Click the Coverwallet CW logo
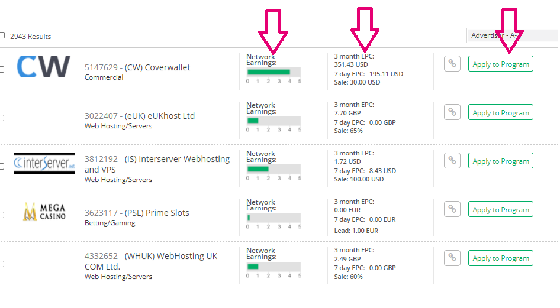The width and height of the screenshot is (560, 308). 43,67
